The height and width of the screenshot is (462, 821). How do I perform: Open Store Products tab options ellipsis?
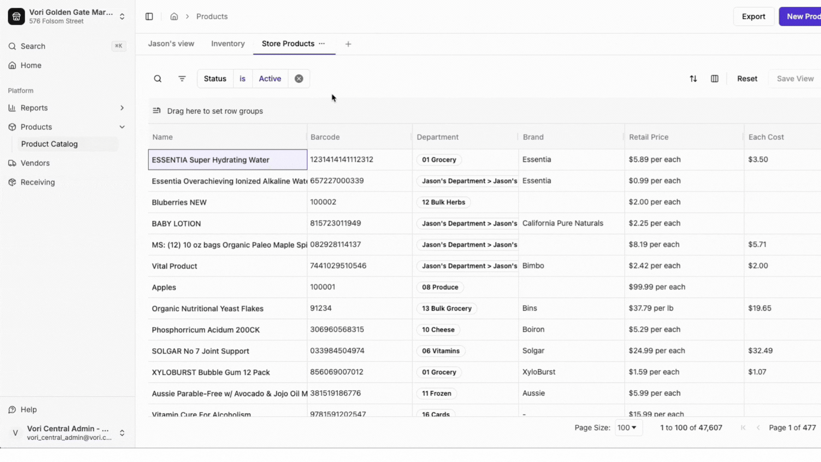(x=322, y=44)
